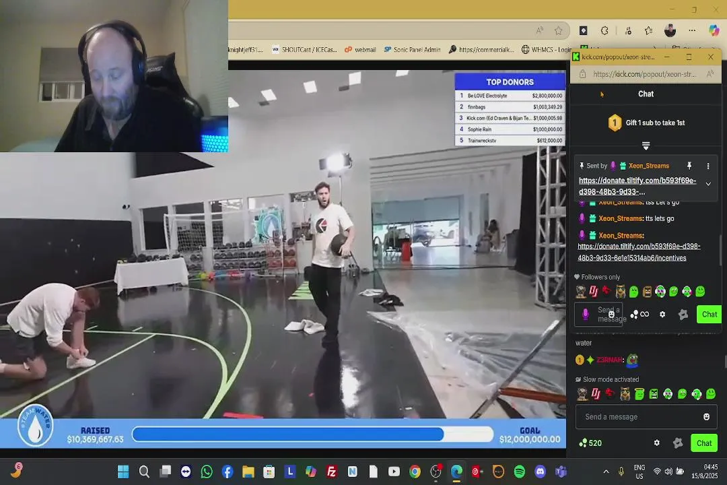This screenshot has width=727, height=485.
Task: Open Edge profile avatar menu
Action: click(x=670, y=30)
